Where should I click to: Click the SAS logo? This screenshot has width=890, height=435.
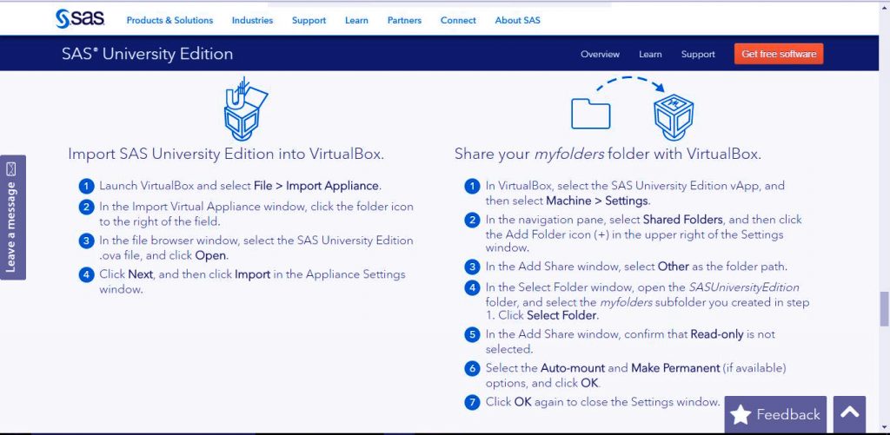pos(80,19)
